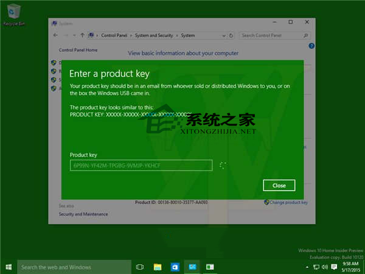The height and width of the screenshot is (274, 365).
Task: Click Control Panel in the breadcrumb path
Action: coord(114,35)
